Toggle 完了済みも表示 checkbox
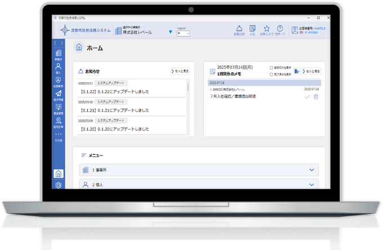Viewport: 383px width, 250px height. (271, 74)
